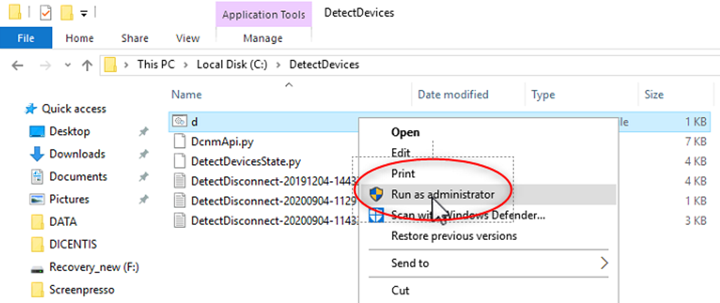Select the DcnmApi.py file icon
This screenshot has width=720, height=303.
[x=179, y=141]
